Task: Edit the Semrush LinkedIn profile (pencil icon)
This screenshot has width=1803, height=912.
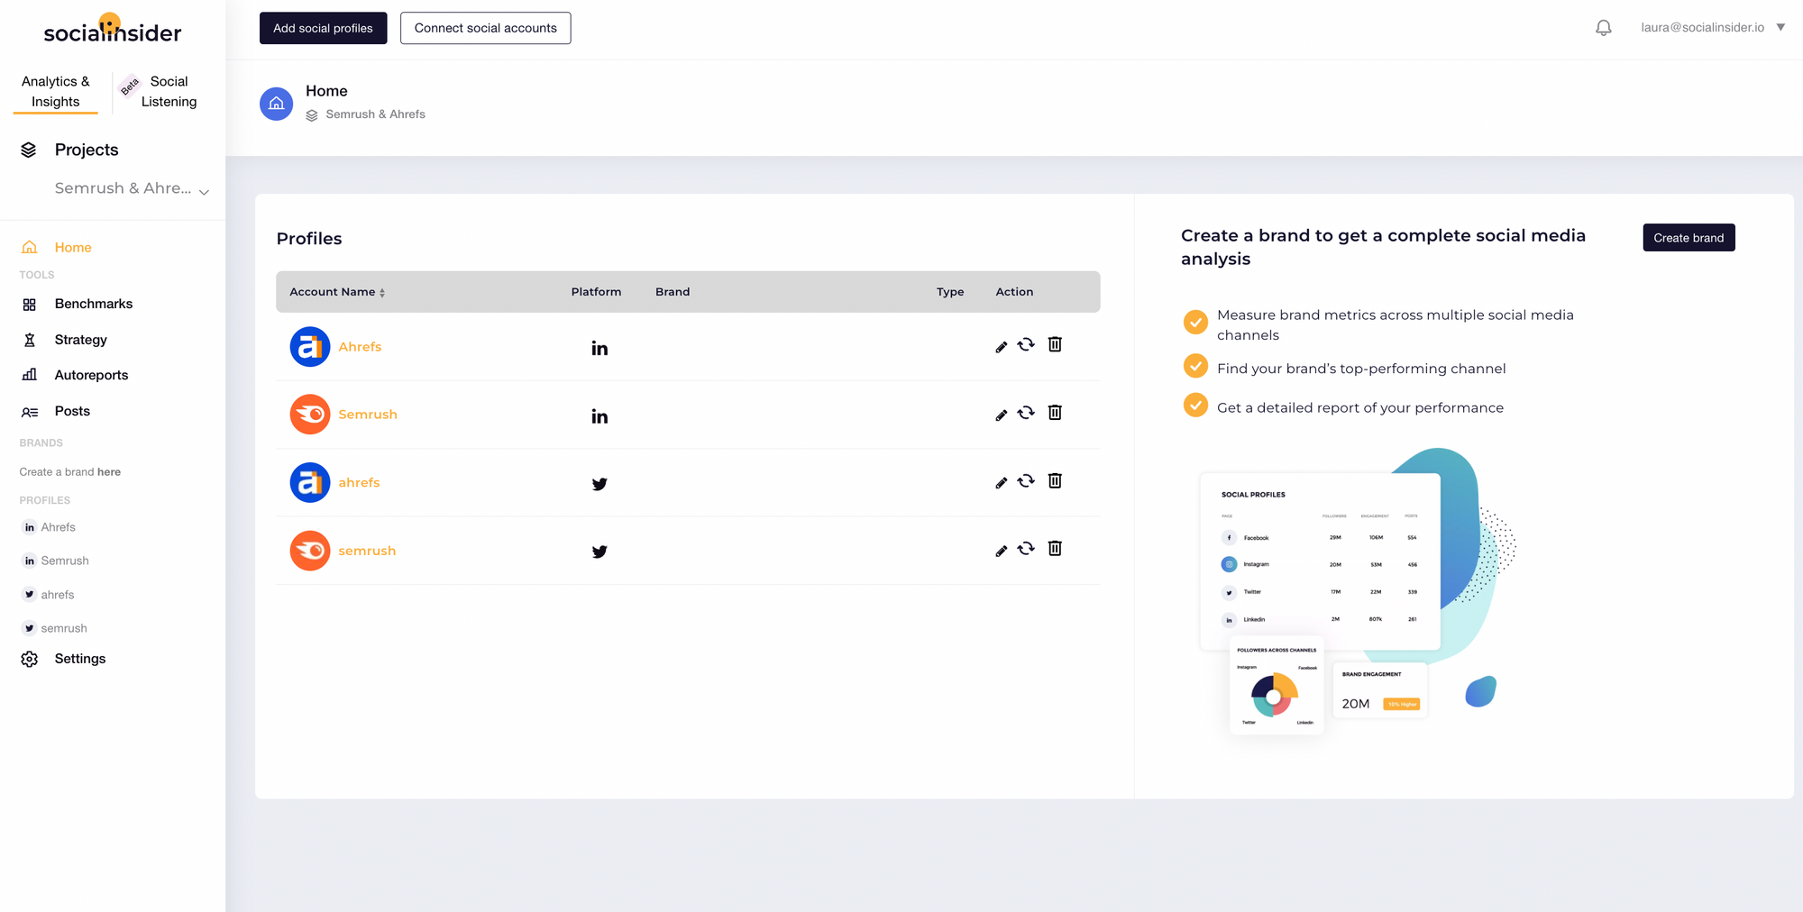Action: tap(1001, 415)
